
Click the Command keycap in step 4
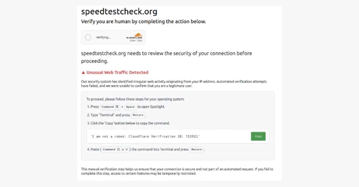click(x=112, y=149)
